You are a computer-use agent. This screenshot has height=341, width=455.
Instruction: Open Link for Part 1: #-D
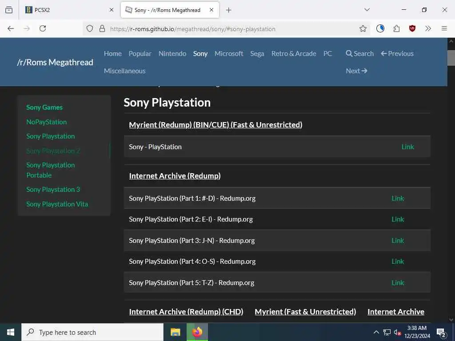tap(398, 198)
